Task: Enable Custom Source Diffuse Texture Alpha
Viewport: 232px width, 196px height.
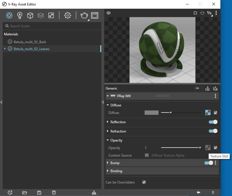Action: click(x=147, y=155)
